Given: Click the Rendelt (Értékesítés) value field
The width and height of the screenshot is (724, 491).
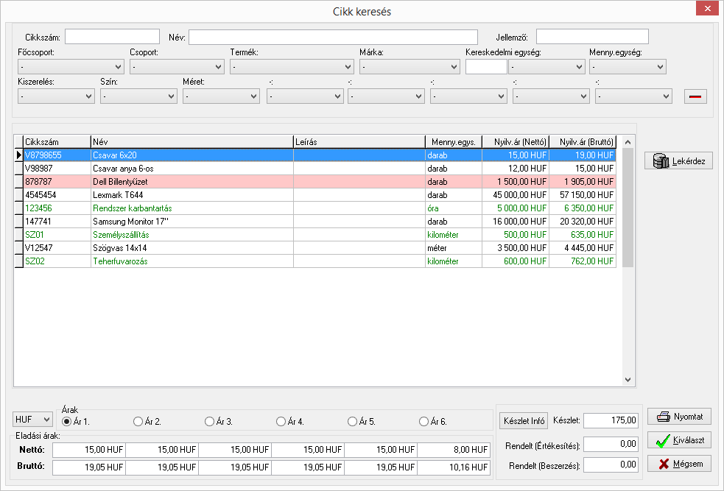Looking at the screenshot, I should tap(611, 444).
